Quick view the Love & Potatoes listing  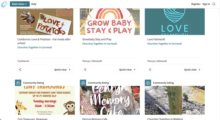62,70
